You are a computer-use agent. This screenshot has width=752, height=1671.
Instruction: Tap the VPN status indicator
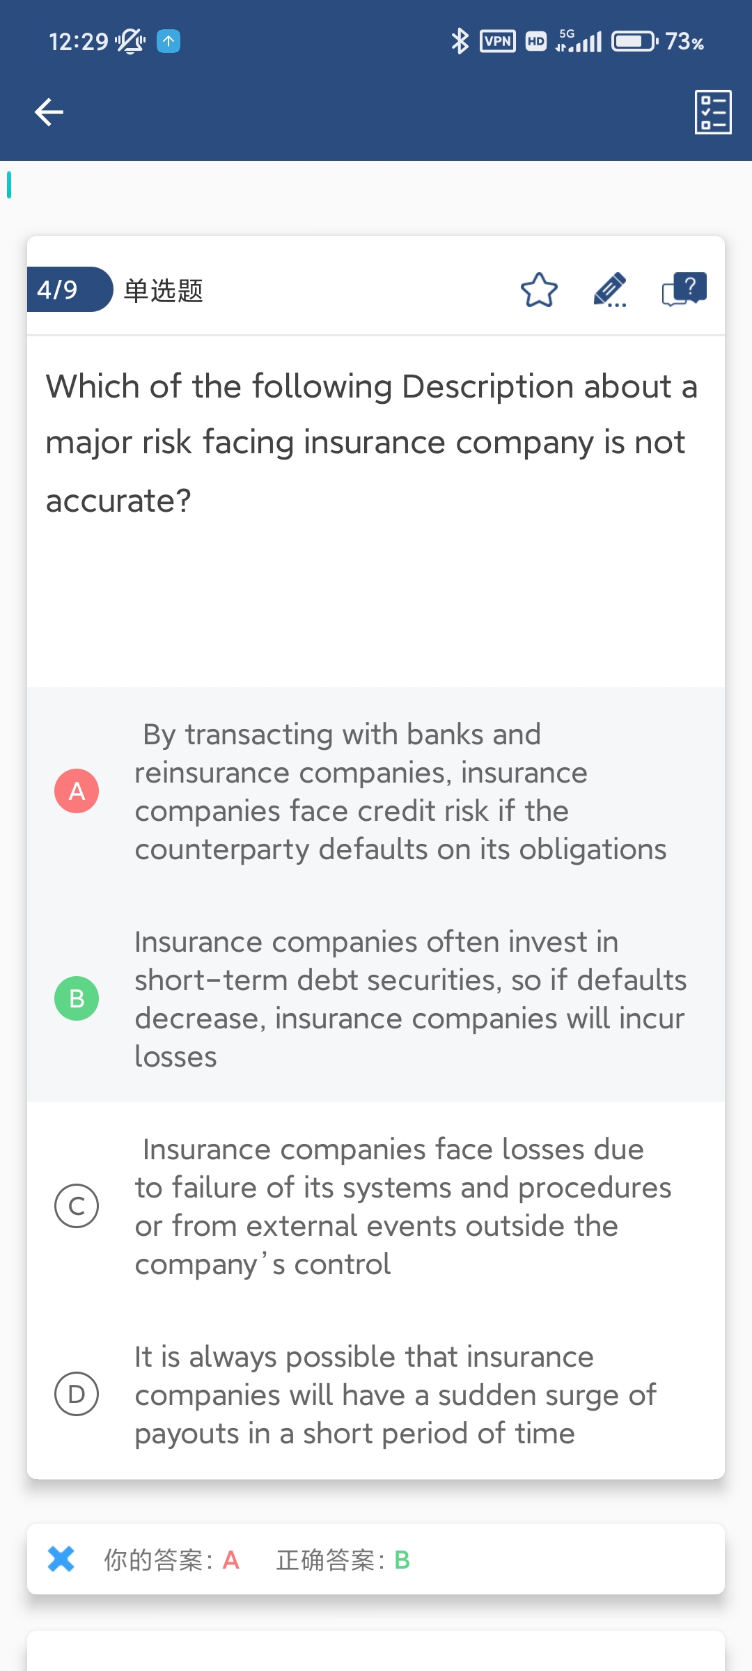(498, 41)
